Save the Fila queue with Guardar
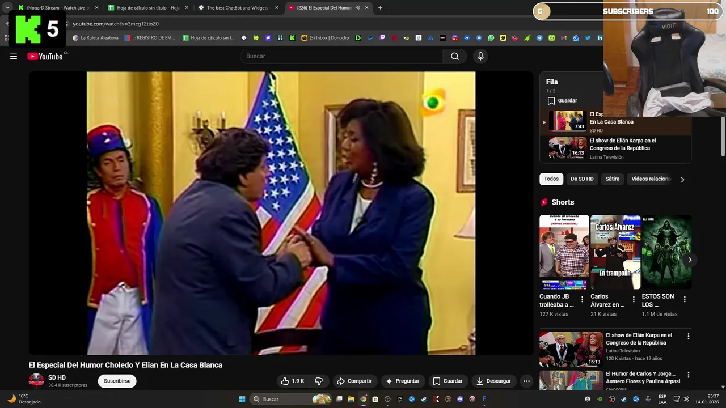The width and height of the screenshot is (726, 408). [x=562, y=101]
